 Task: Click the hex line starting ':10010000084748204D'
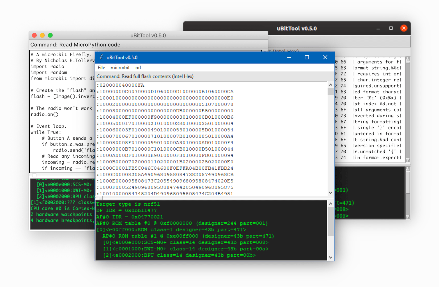[165, 194]
